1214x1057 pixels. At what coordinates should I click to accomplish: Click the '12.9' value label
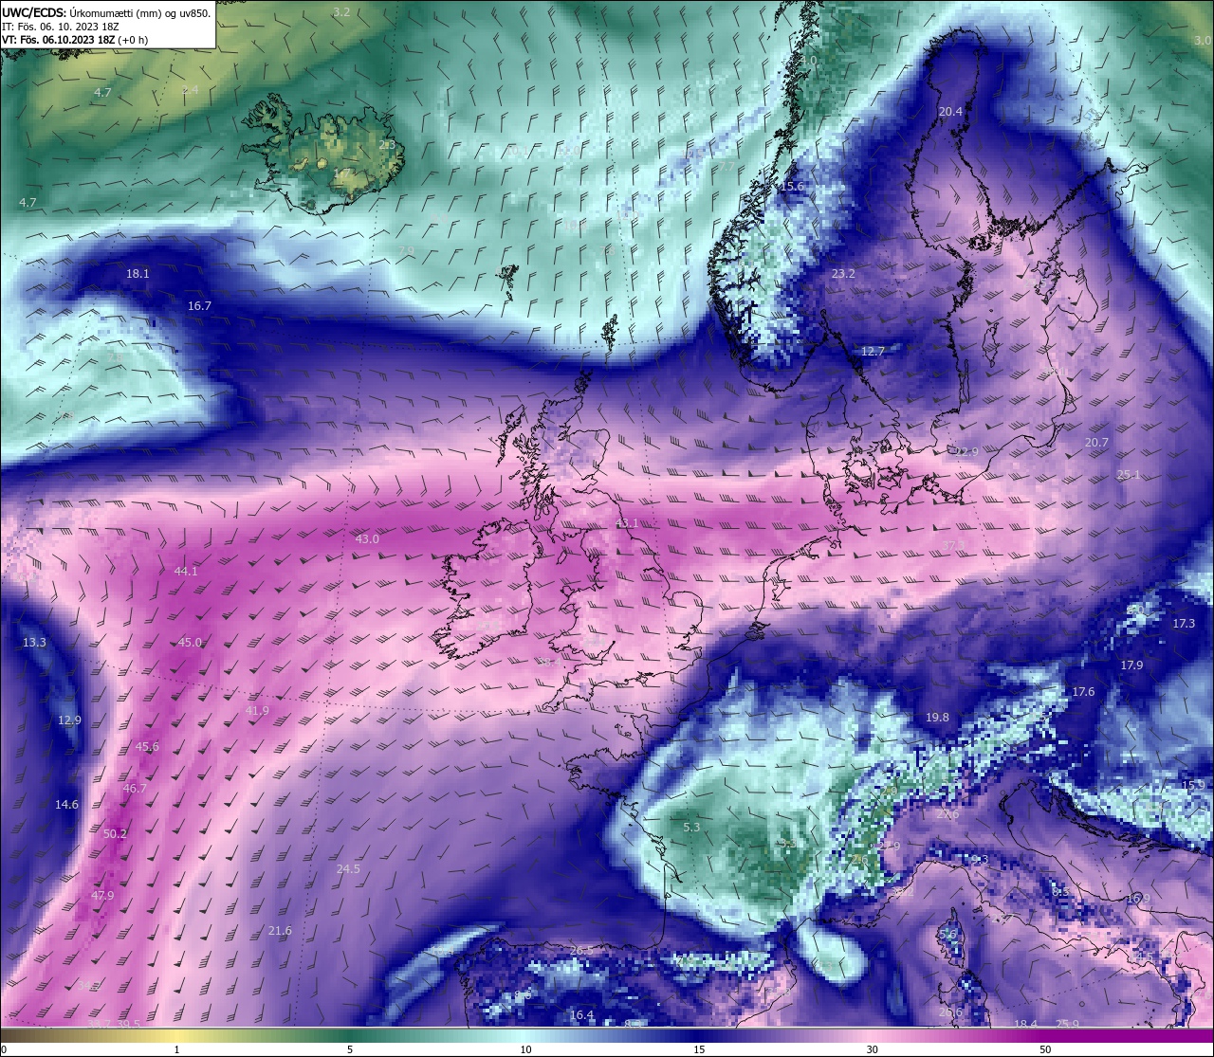[x=69, y=720]
